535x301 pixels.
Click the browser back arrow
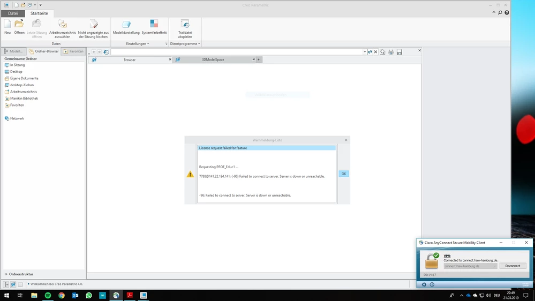click(x=94, y=52)
